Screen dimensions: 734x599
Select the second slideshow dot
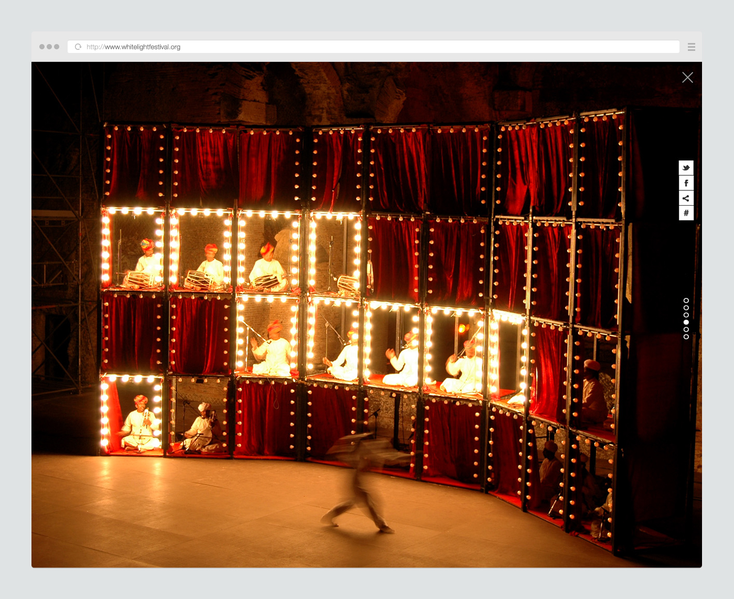click(x=686, y=309)
